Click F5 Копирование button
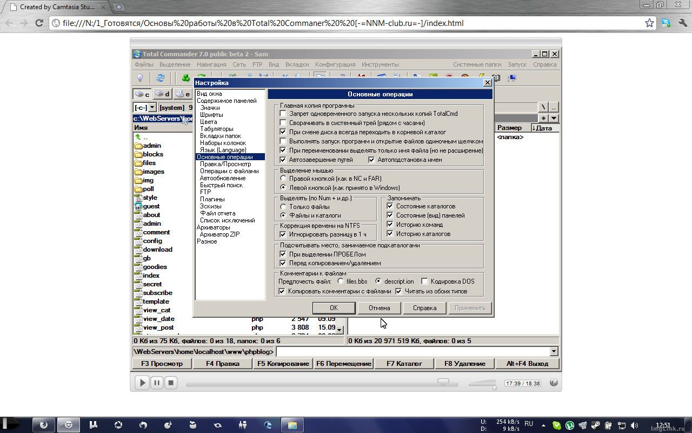Image resolution: width=692 pixels, height=433 pixels. [x=283, y=364]
